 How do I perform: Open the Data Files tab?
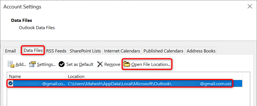(x=33, y=50)
